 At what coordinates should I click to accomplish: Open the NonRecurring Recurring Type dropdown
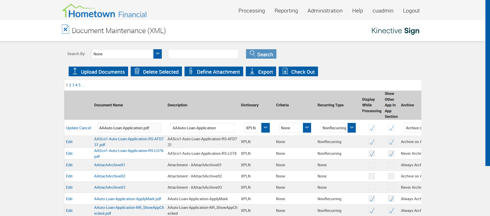pyautogui.click(x=351, y=128)
